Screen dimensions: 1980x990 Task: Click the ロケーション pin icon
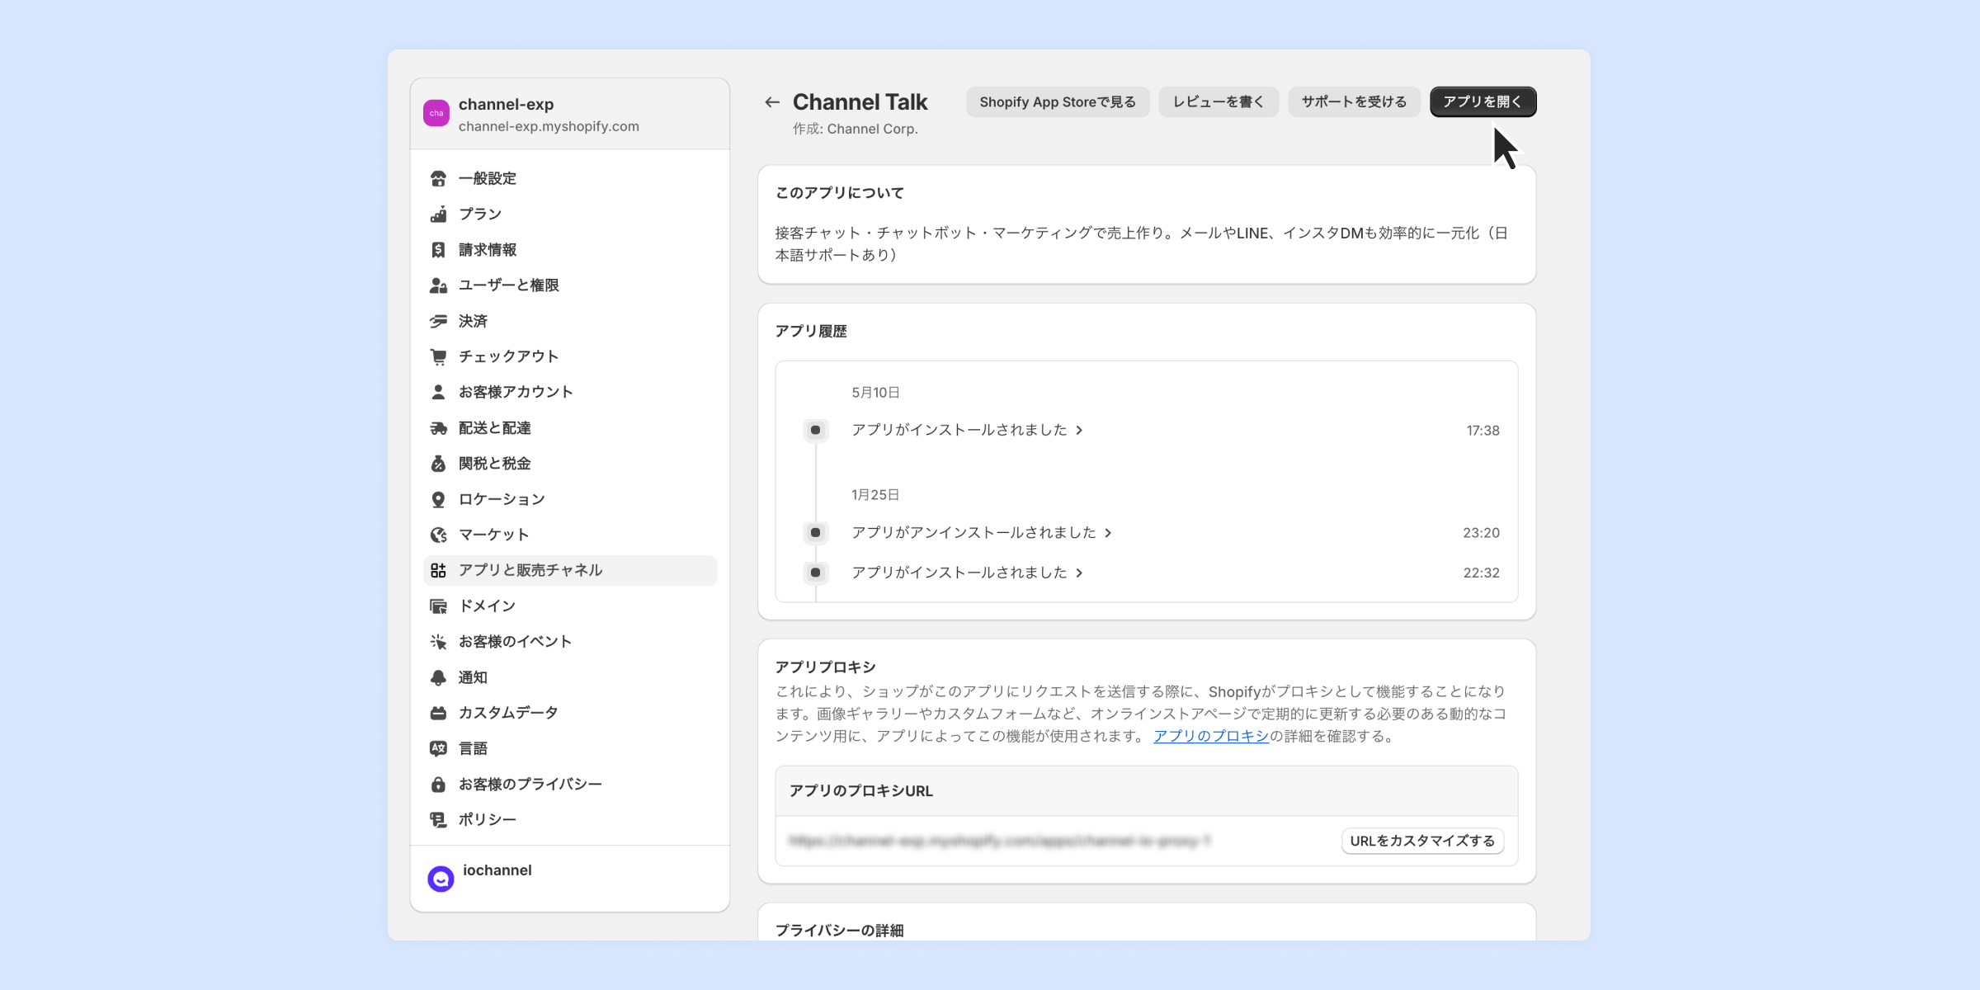438,499
